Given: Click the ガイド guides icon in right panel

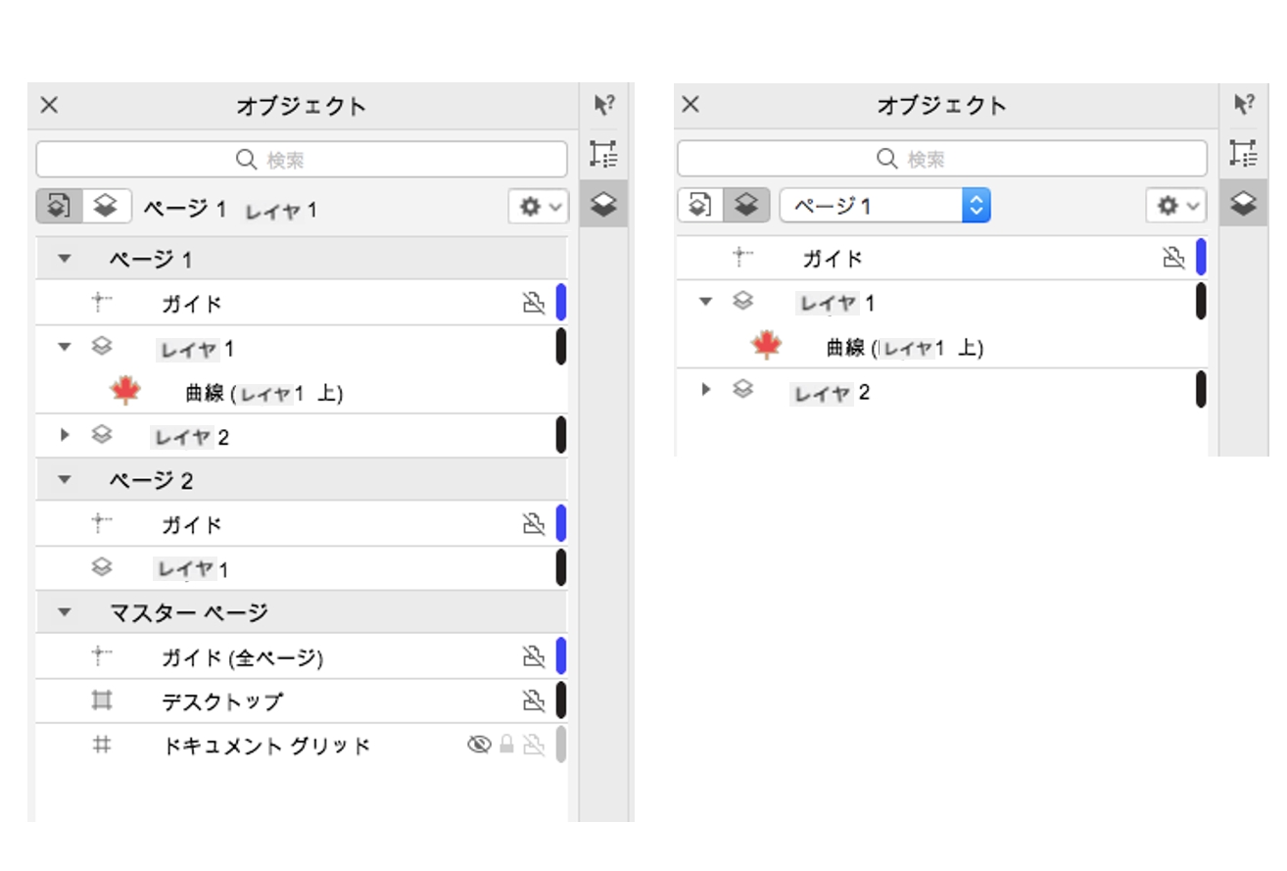Looking at the screenshot, I should pyautogui.click(x=743, y=258).
